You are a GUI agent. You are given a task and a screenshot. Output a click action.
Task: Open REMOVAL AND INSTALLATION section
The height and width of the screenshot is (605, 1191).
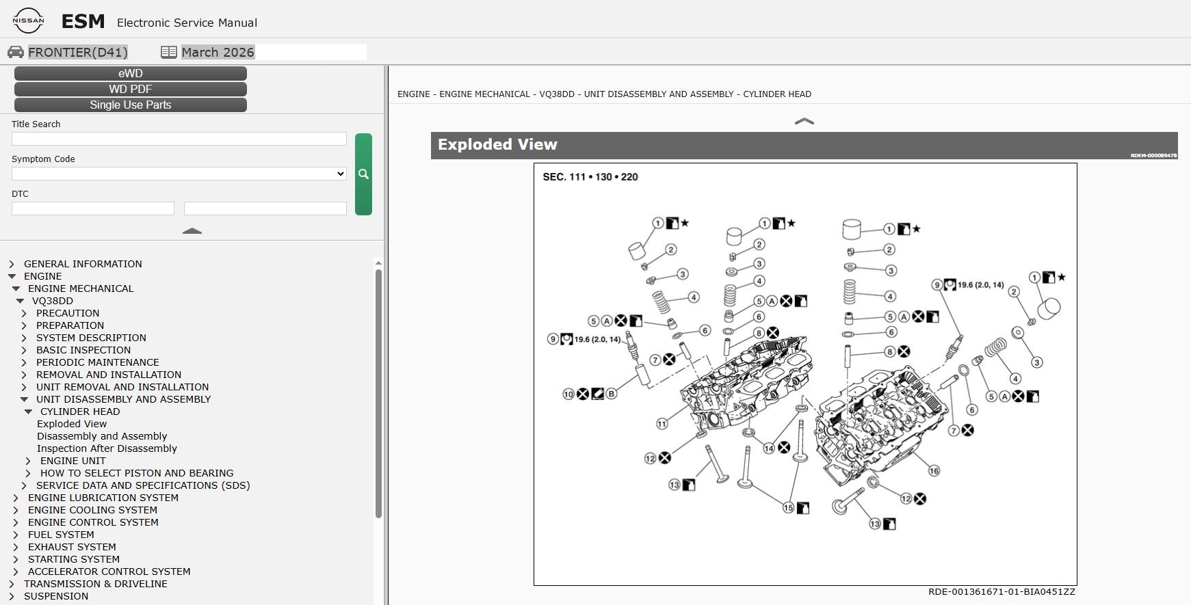click(109, 375)
